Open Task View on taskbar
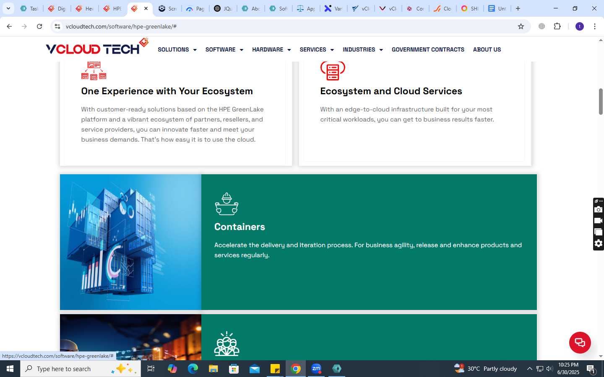604x377 pixels. 151,369
